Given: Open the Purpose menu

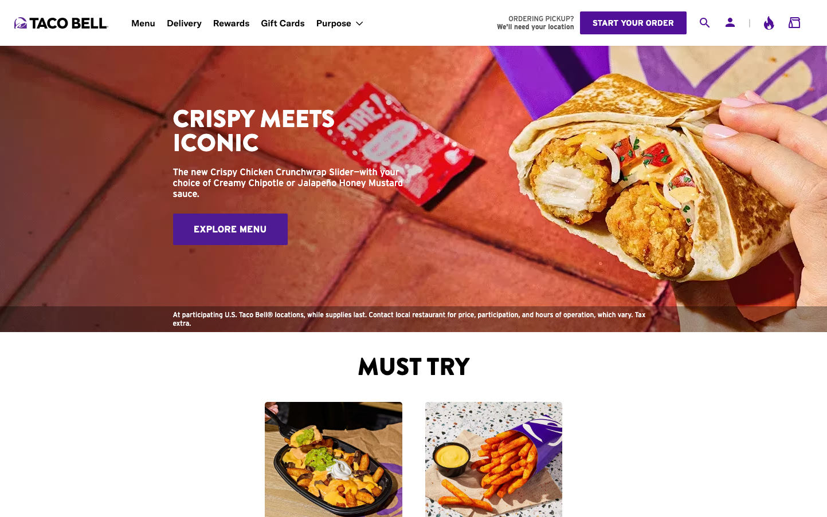Looking at the screenshot, I should click(x=340, y=23).
